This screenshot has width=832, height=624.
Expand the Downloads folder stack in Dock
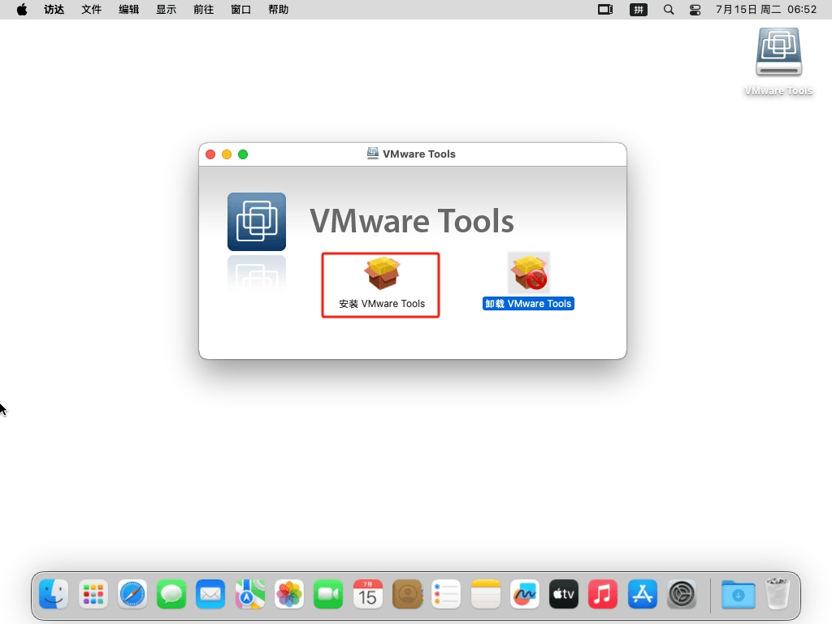pyautogui.click(x=738, y=595)
